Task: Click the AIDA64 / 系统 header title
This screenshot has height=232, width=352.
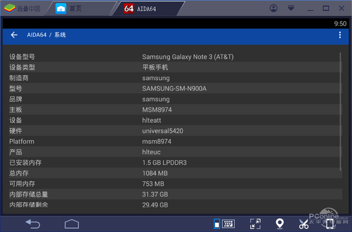Action: coord(46,35)
